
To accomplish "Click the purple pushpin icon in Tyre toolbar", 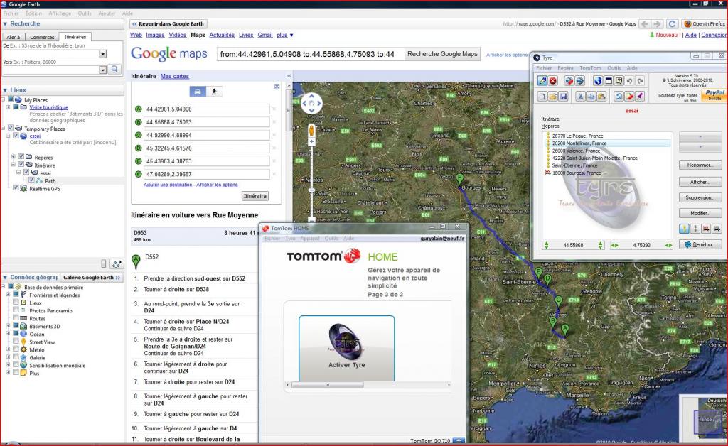I will [641, 96].
